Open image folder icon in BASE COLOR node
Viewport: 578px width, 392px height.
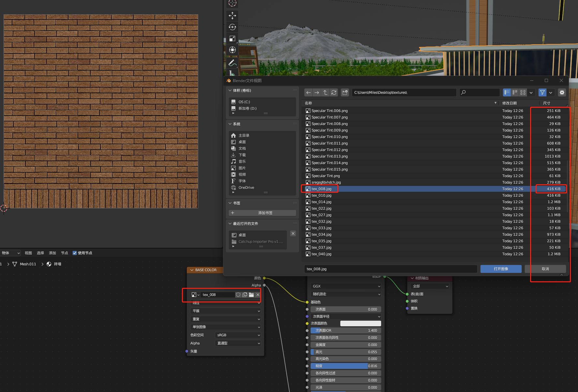point(251,295)
